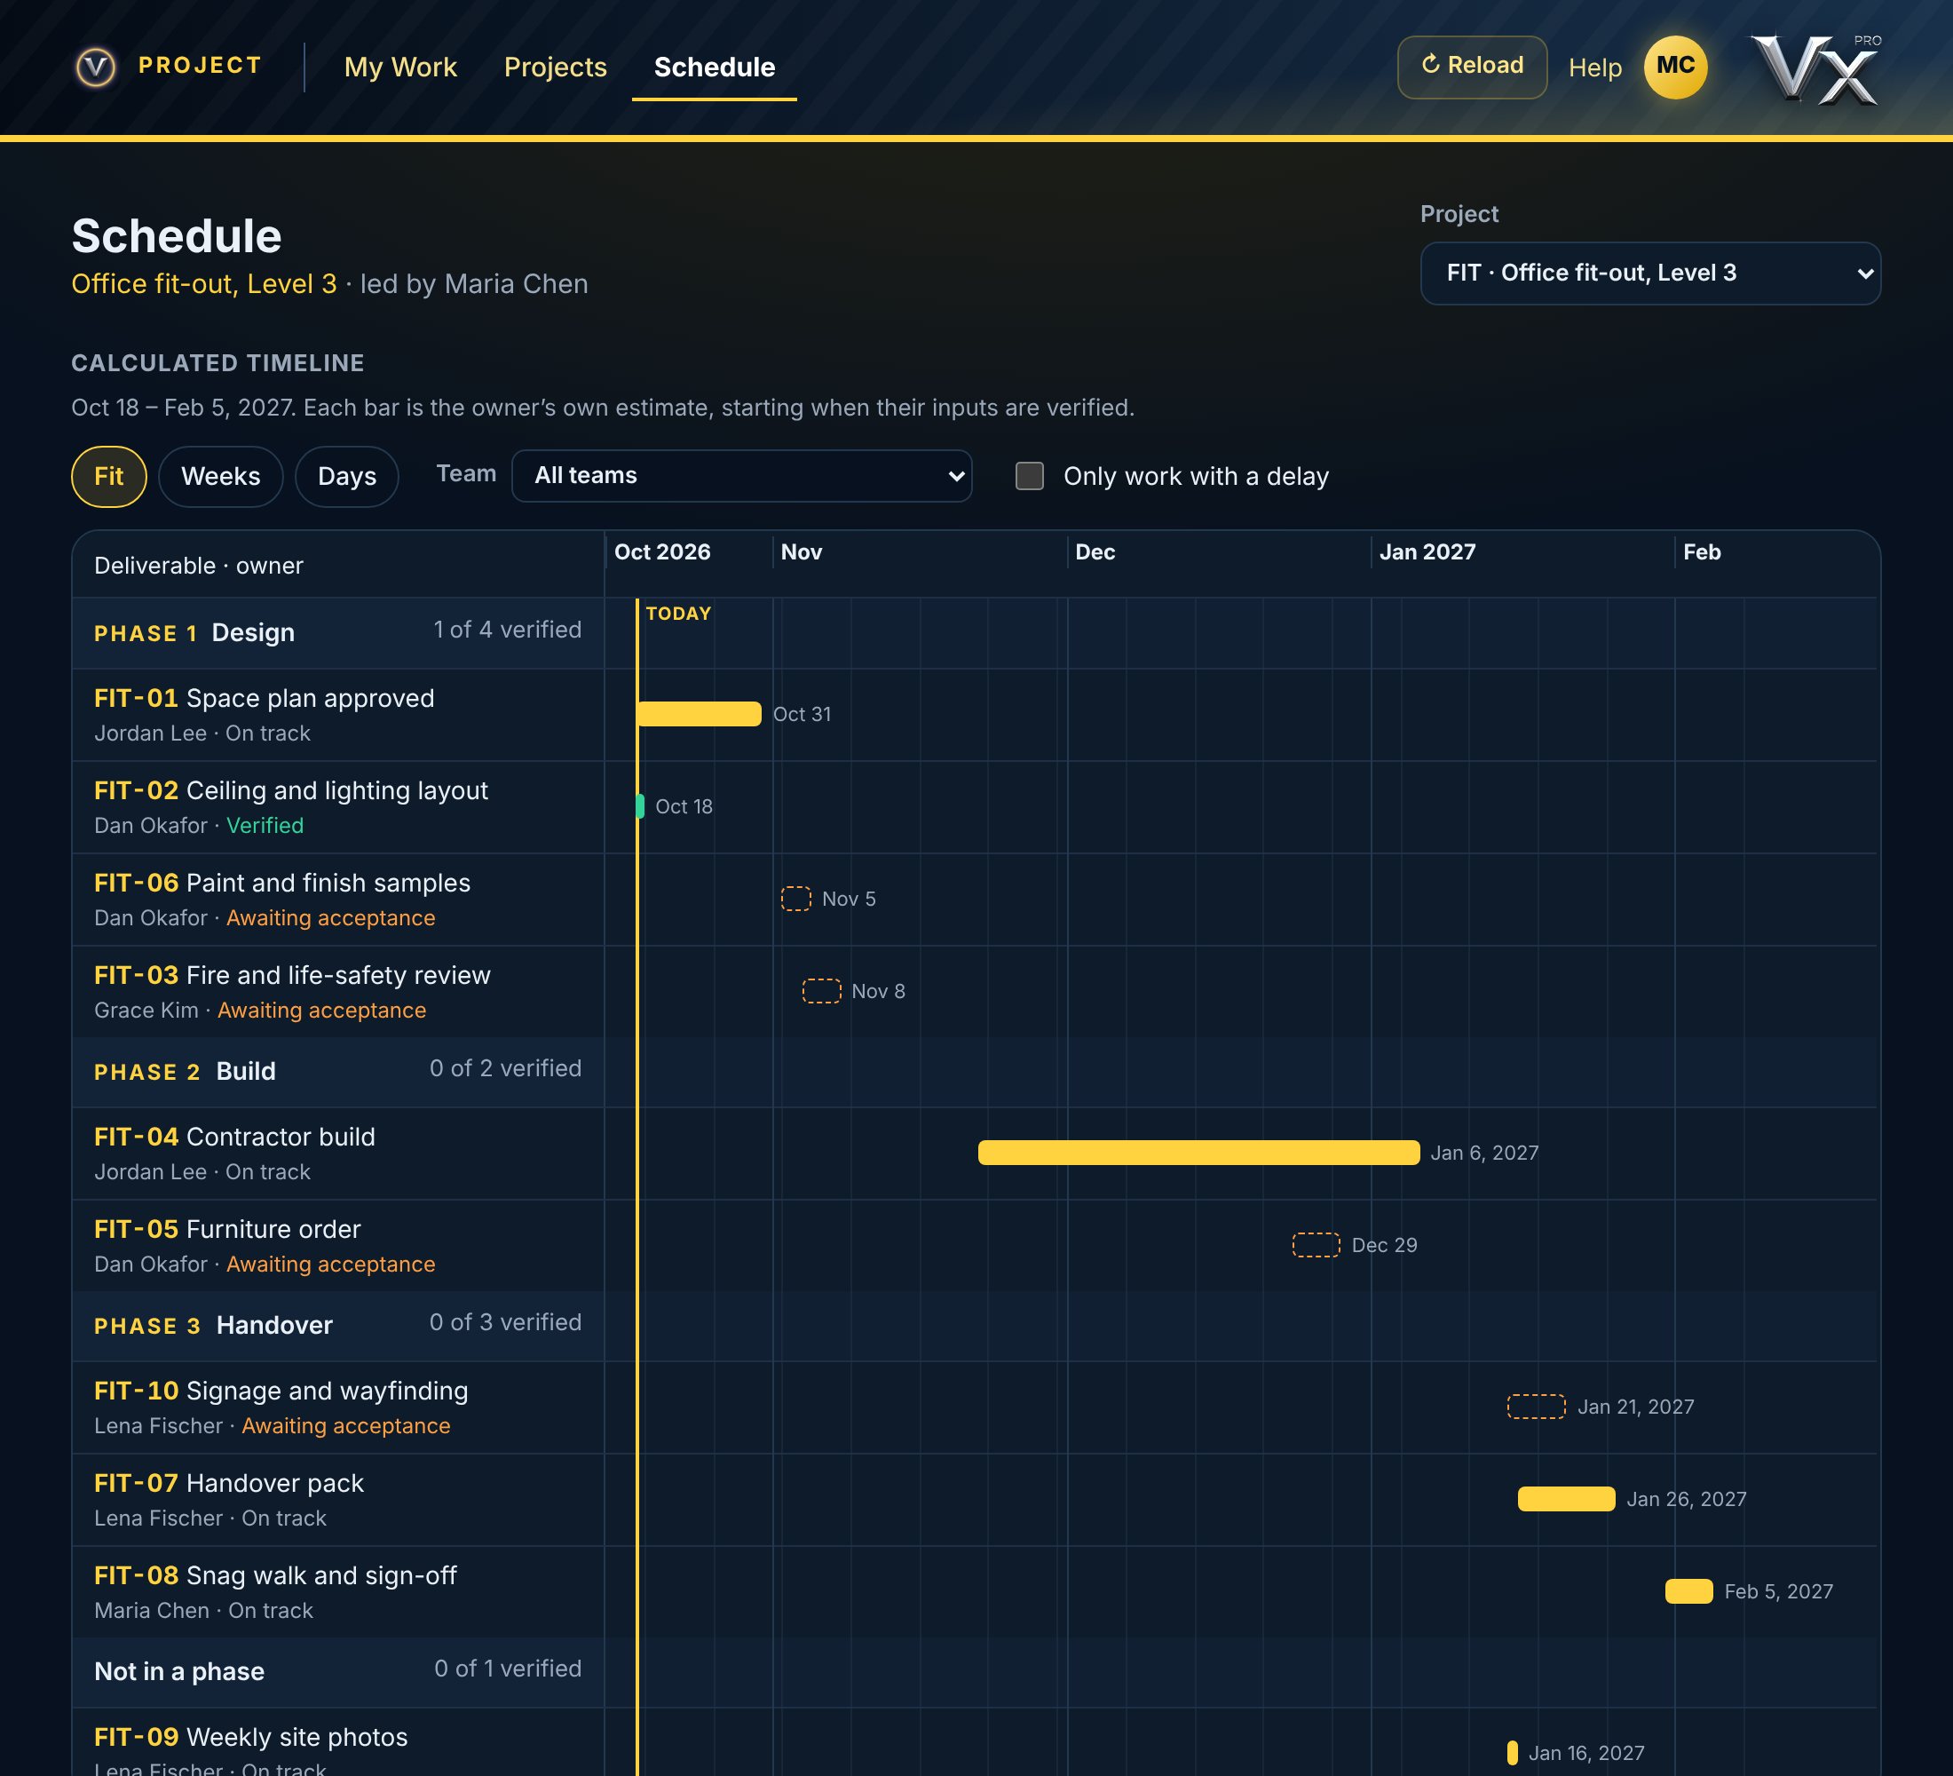
Task: Enable Only work with a delay checkbox
Action: click(x=1029, y=476)
